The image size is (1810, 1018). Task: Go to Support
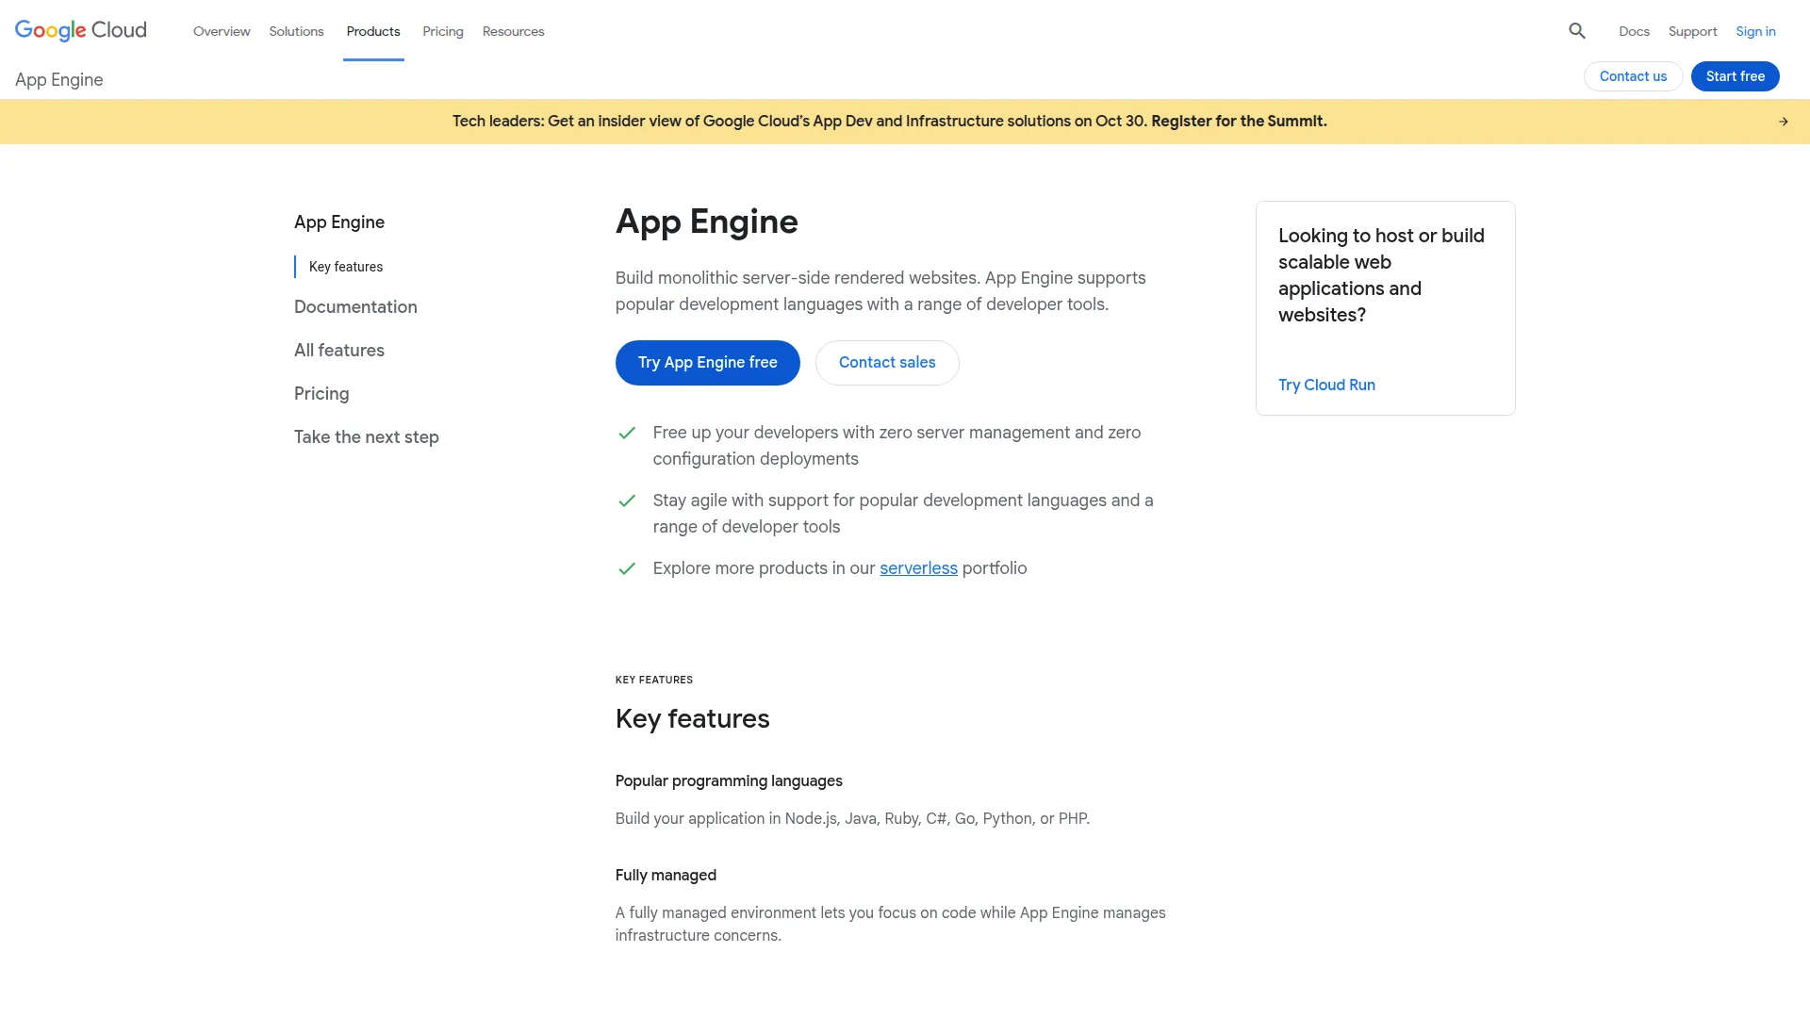point(1693,31)
